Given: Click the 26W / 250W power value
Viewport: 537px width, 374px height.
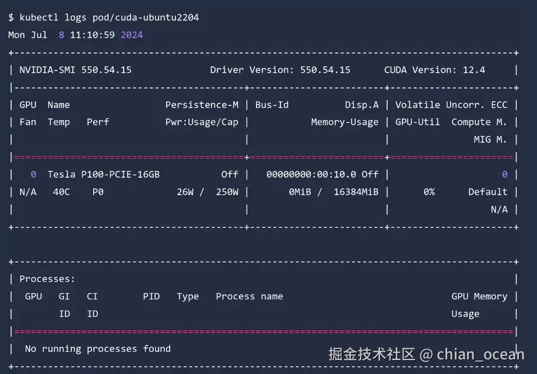Looking at the screenshot, I should pos(208,192).
